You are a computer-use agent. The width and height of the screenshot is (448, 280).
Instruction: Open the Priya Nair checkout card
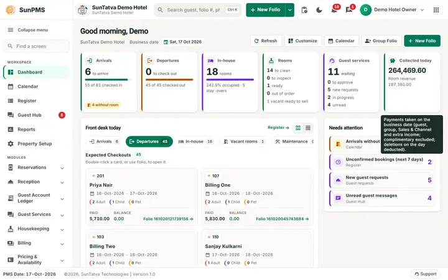(142, 197)
